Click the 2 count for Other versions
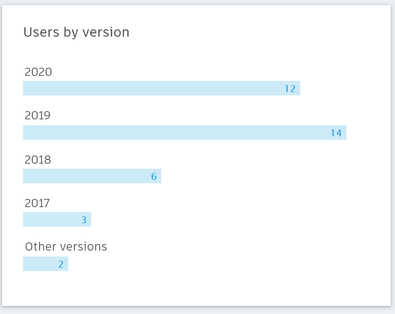 coord(61,265)
